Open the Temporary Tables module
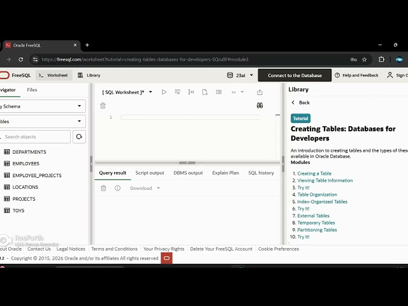 (316, 222)
